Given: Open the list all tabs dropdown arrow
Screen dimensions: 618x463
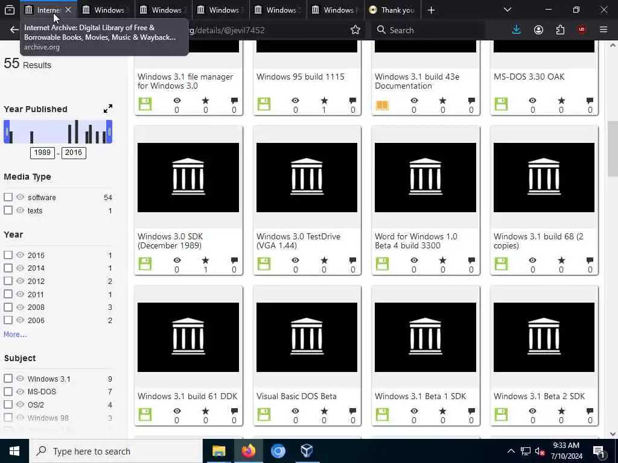Looking at the screenshot, I should point(507,10).
